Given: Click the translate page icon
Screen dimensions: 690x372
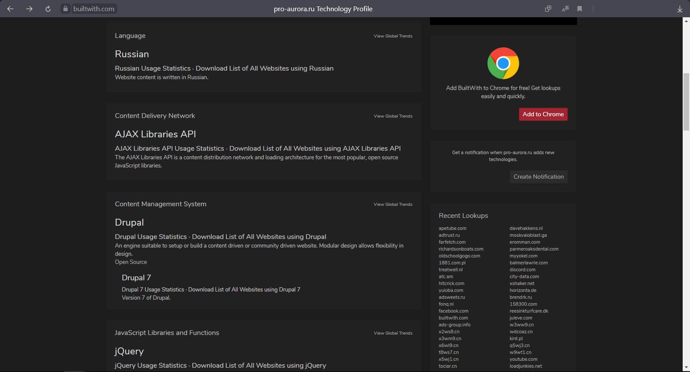Looking at the screenshot, I should (x=565, y=9).
